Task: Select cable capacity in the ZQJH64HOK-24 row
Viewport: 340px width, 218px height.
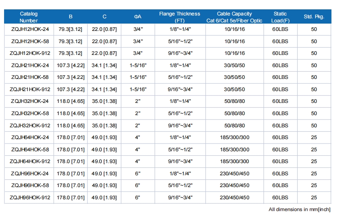Action: 234,137
